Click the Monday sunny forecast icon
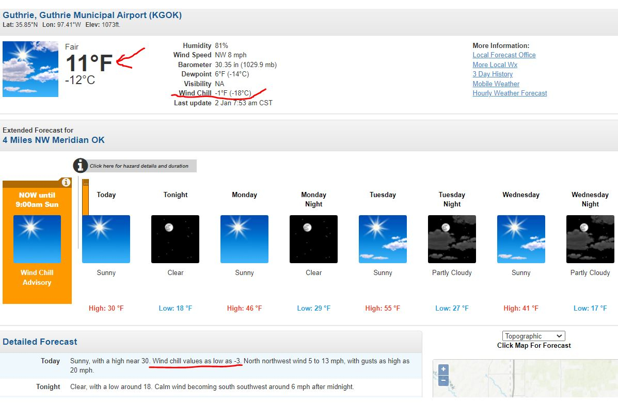 pyautogui.click(x=244, y=239)
